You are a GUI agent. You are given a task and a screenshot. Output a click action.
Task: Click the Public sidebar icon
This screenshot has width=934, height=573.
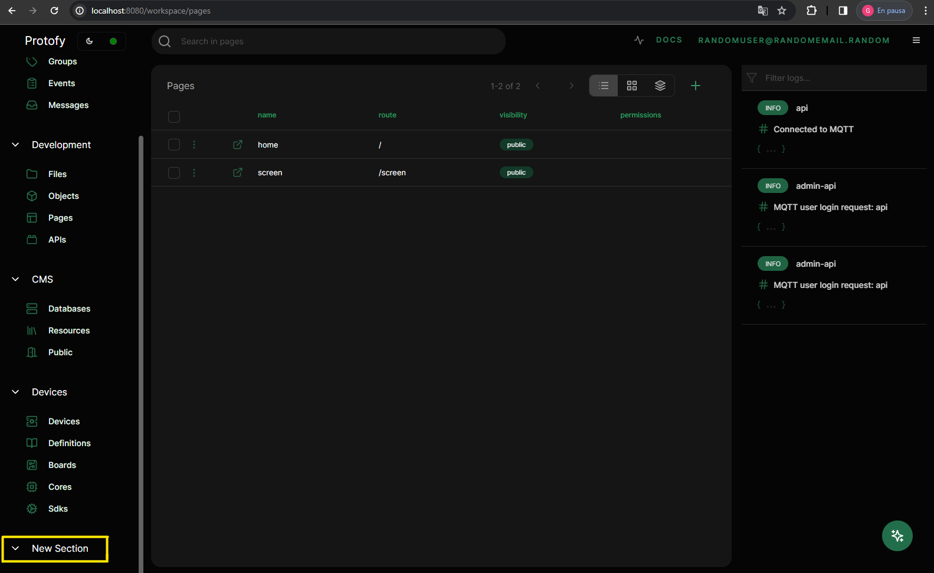coord(32,352)
